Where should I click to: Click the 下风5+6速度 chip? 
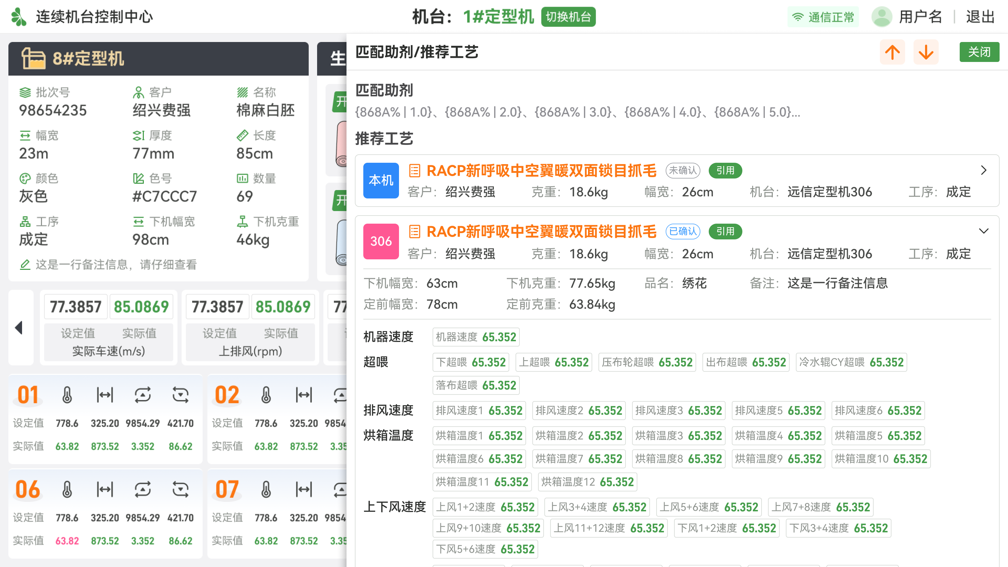point(485,549)
